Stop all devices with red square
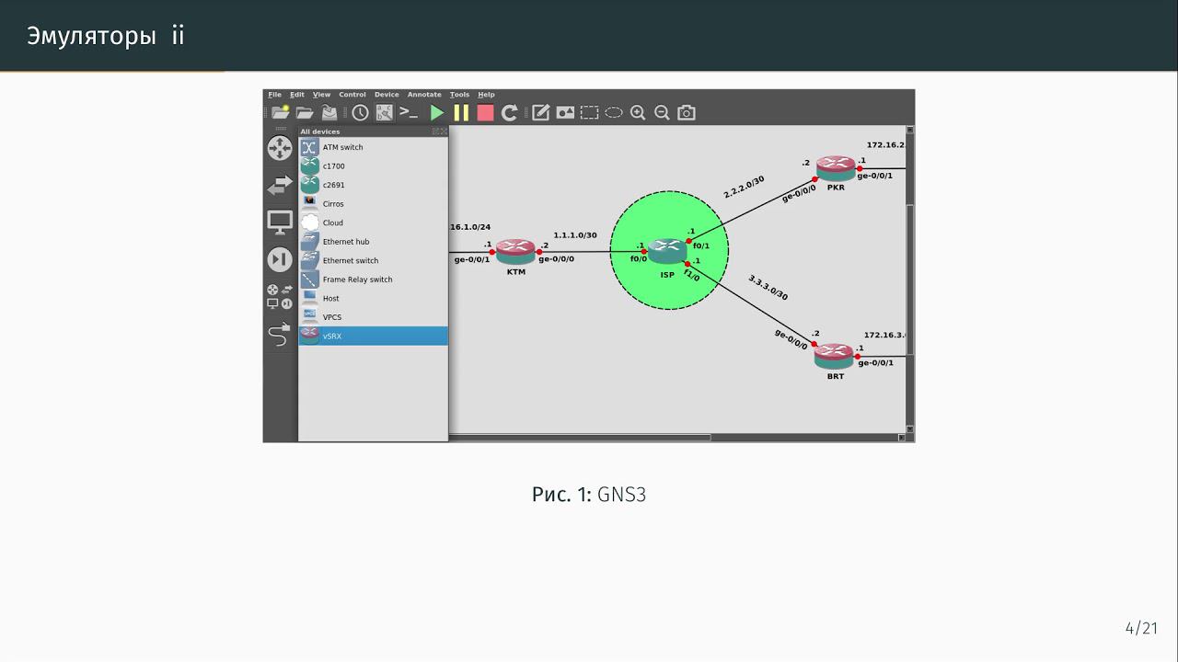This screenshot has height=662, width=1178. point(485,112)
